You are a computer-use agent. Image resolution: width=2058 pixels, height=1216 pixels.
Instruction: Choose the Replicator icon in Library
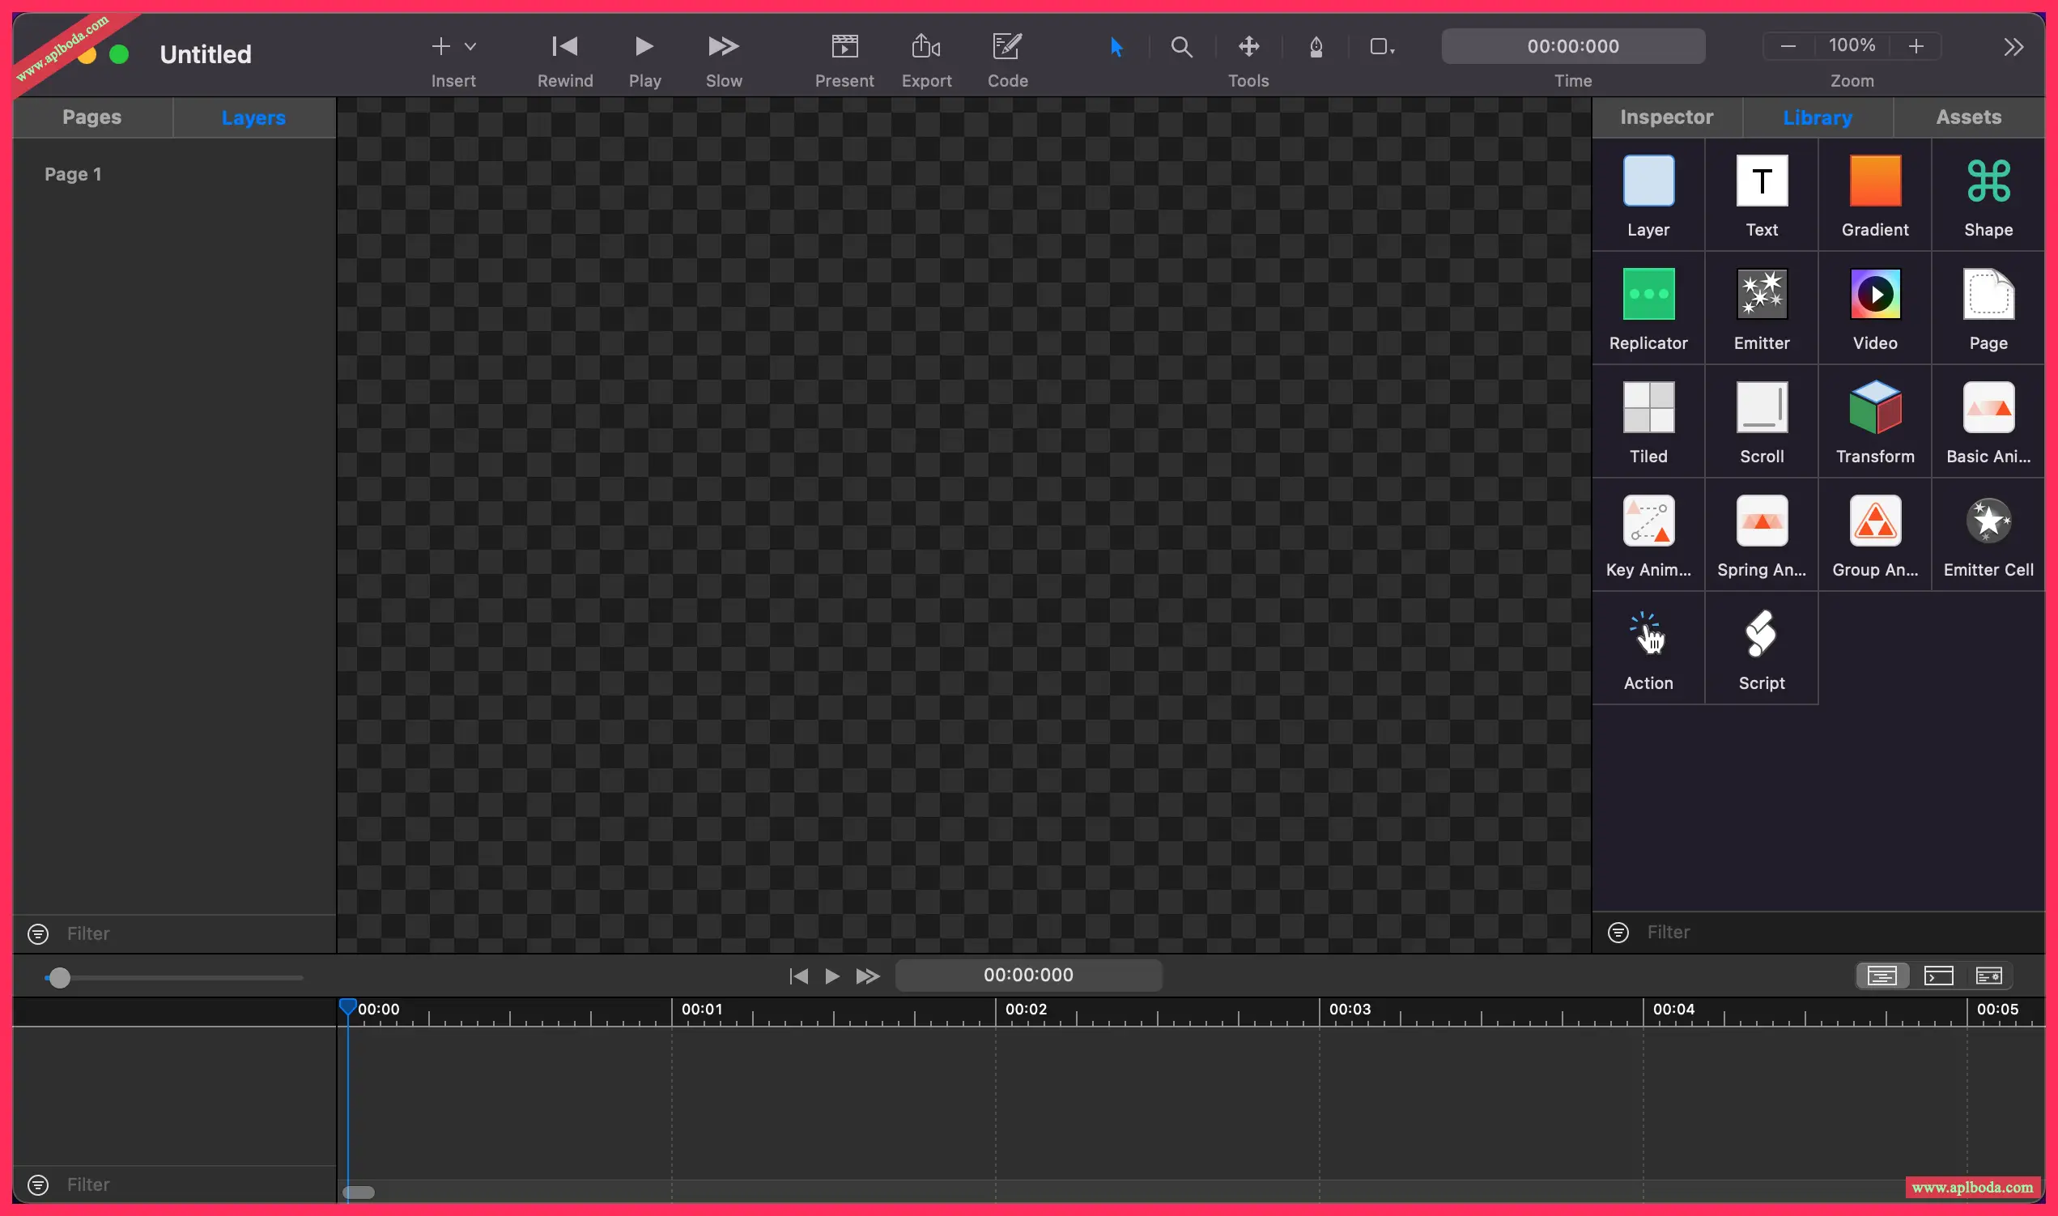(1648, 295)
